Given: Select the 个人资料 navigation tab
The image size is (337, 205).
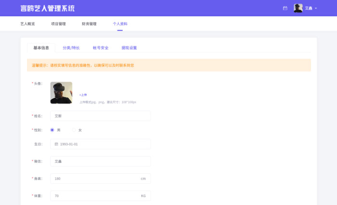Looking at the screenshot, I should point(120,24).
